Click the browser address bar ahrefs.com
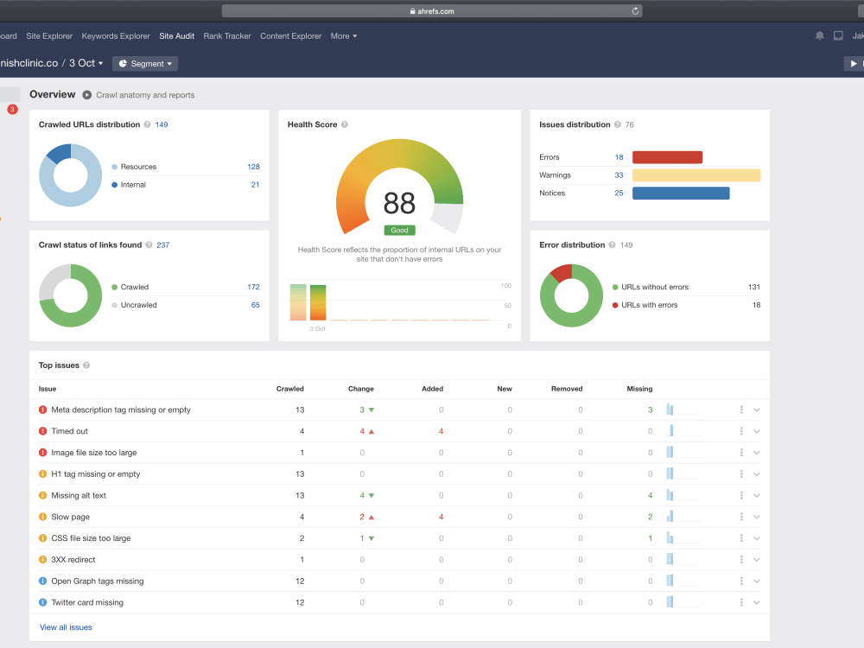Image resolution: width=864 pixels, height=648 pixels. [x=432, y=11]
